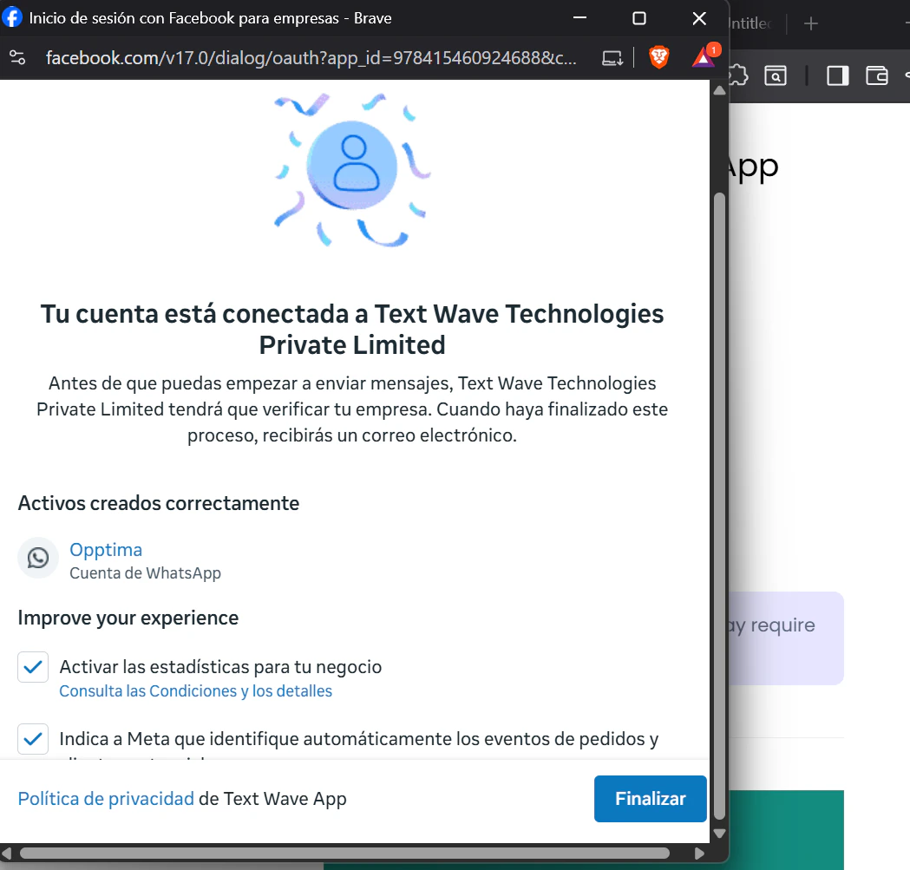Uncheck the Indica a Meta que identifique checkbox
Image resolution: width=910 pixels, height=870 pixels.
[33, 739]
